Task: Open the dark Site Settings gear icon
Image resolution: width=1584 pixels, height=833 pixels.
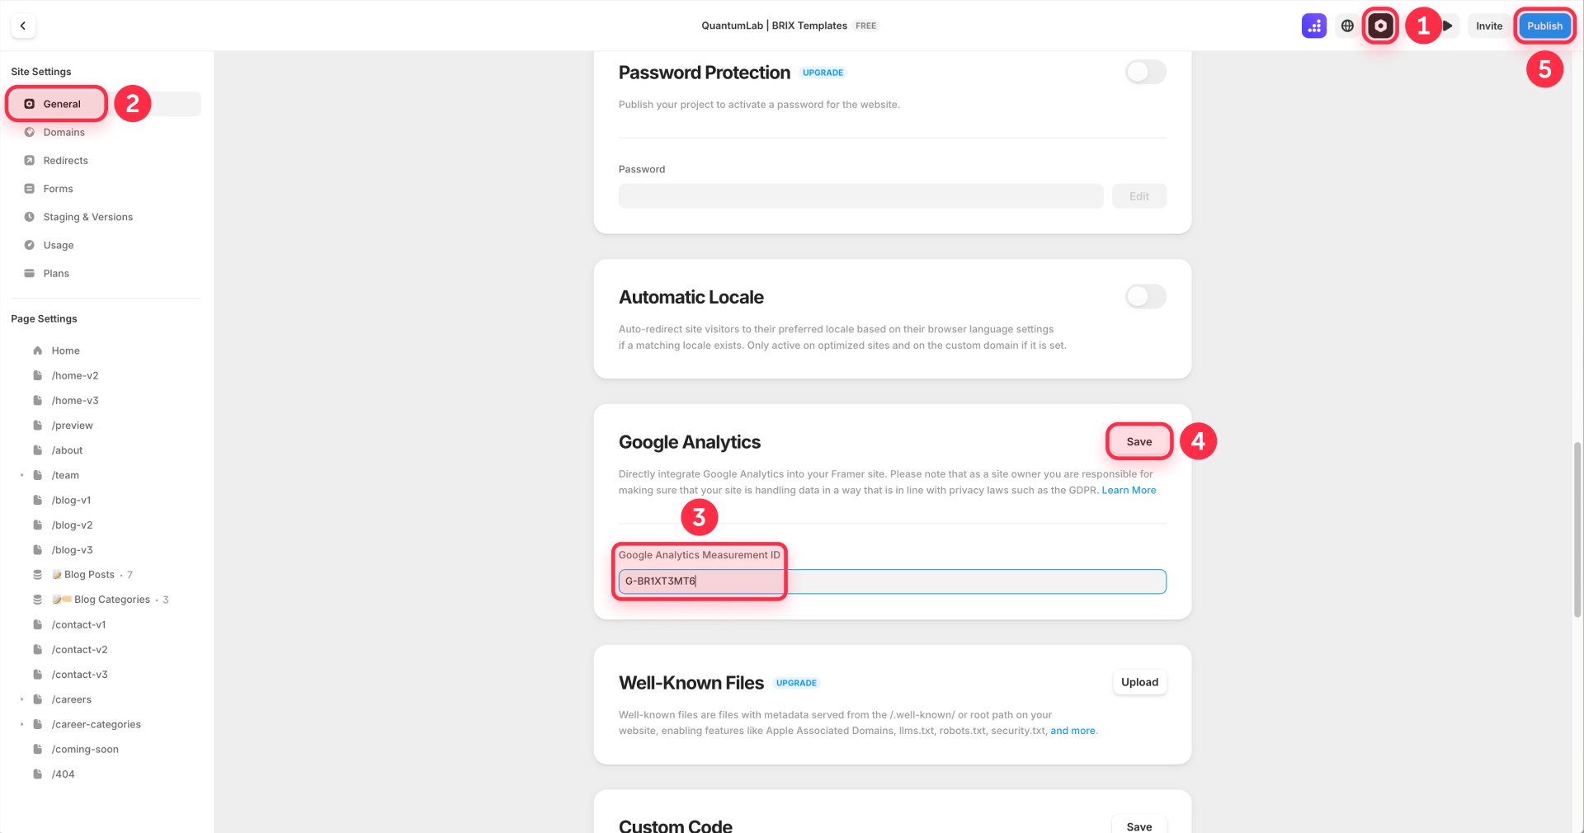Action: click(1380, 26)
